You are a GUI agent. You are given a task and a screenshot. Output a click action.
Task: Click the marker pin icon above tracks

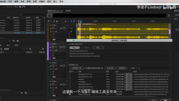(74, 21)
